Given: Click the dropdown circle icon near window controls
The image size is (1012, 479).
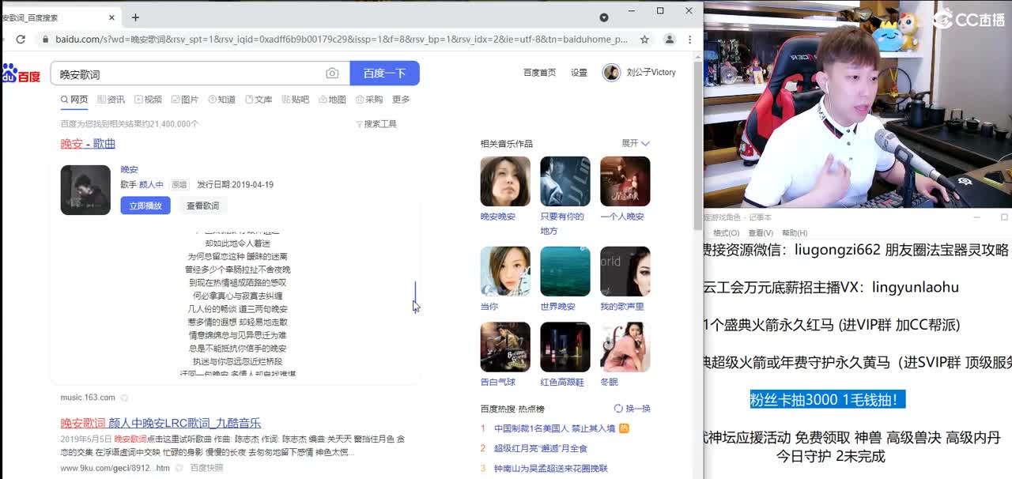Looking at the screenshot, I should tap(604, 17).
